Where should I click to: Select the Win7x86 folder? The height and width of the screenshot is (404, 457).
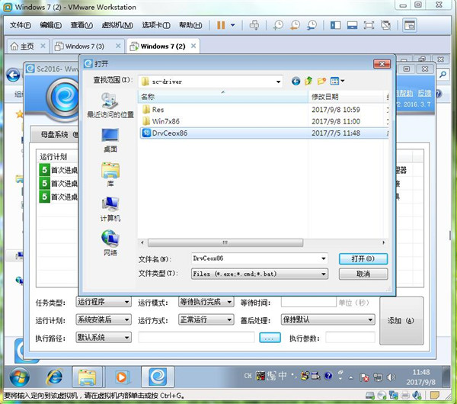pos(161,121)
